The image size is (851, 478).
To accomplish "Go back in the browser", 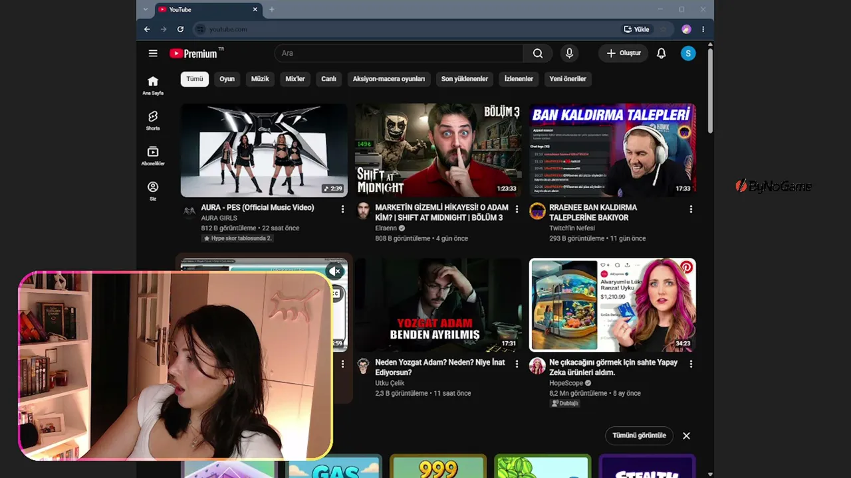I will tap(147, 29).
